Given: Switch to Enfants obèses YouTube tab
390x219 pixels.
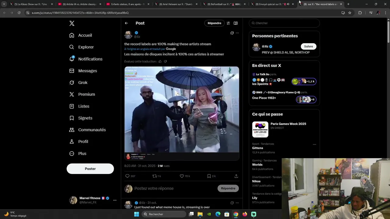Looking at the screenshot, I should [x=128, y=4].
